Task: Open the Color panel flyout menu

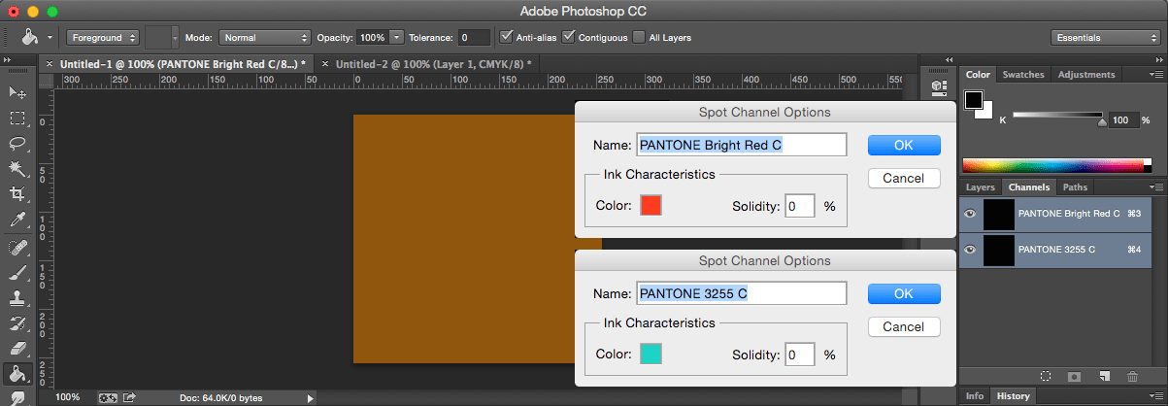Action: coord(1156,75)
